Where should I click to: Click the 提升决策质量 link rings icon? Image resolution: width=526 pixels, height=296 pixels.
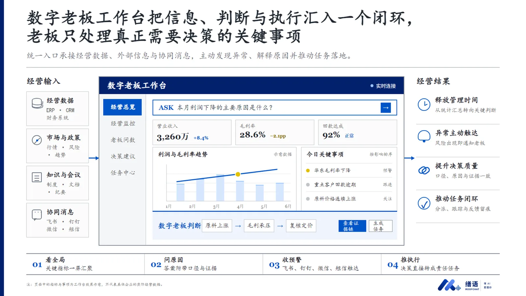(x=424, y=170)
